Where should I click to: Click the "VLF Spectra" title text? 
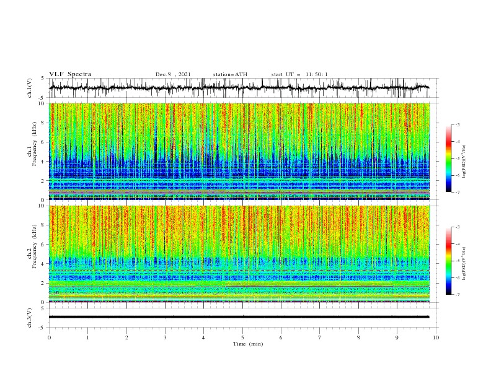pyautogui.click(x=70, y=74)
